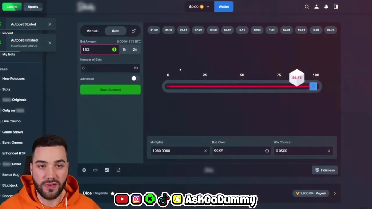Open the 57.20 past result chip
The width and height of the screenshot is (372, 209).
[x=198, y=30]
